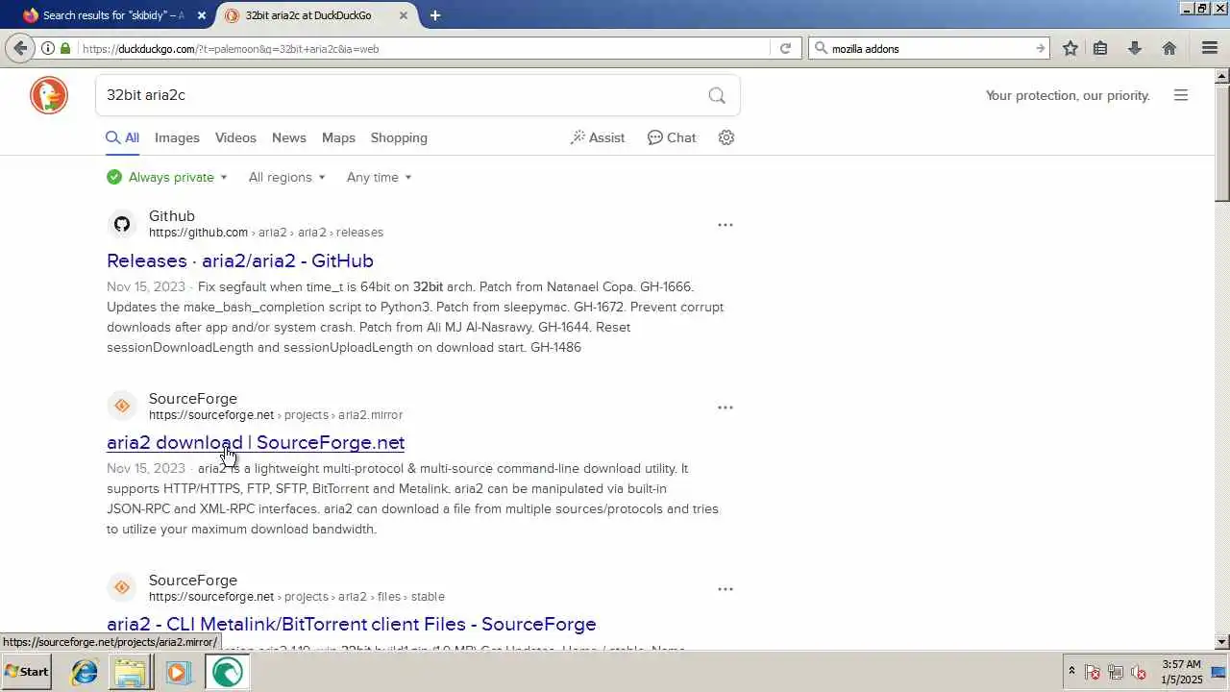Show hidden system tray icons arrow
Image resolution: width=1230 pixels, height=692 pixels.
(x=1071, y=672)
